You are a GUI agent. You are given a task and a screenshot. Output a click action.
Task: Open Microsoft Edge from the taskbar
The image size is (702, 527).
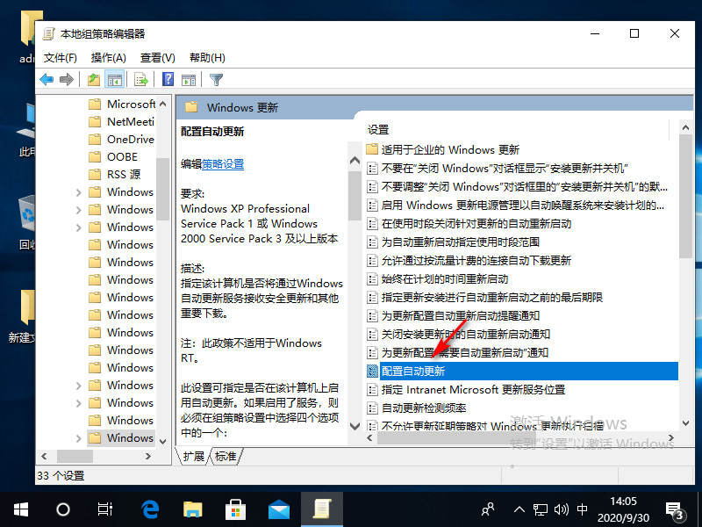[x=151, y=509]
